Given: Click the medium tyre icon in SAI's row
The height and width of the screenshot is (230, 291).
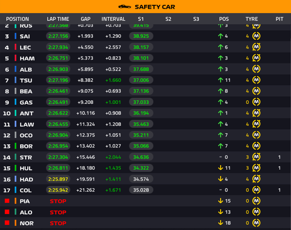Looking at the screenshot, I should [x=257, y=36].
